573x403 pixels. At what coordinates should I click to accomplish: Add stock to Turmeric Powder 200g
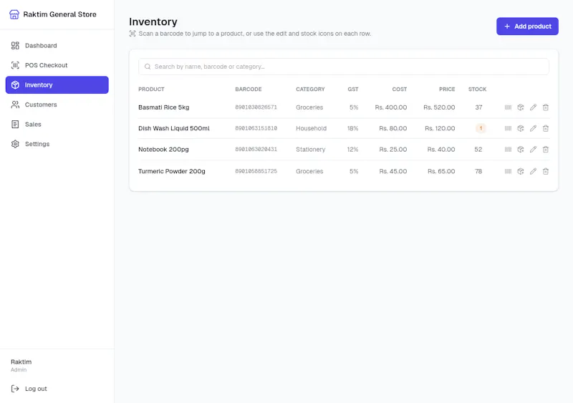coord(521,171)
